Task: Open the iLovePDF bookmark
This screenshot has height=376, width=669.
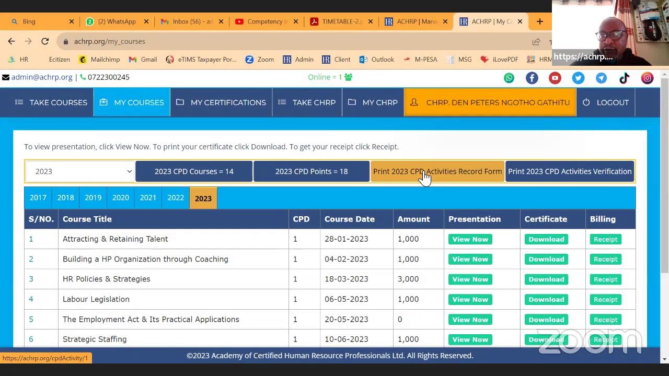Action: tap(499, 60)
